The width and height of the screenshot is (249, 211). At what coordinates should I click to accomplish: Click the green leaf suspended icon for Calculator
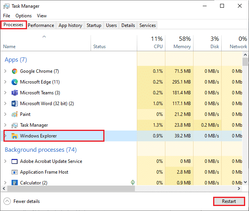pyautogui.click(x=133, y=183)
